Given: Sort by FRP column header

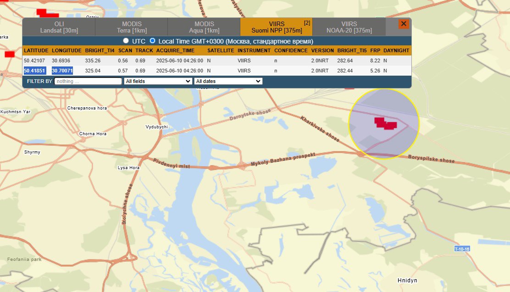Looking at the screenshot, I should [x=375, y=50].
